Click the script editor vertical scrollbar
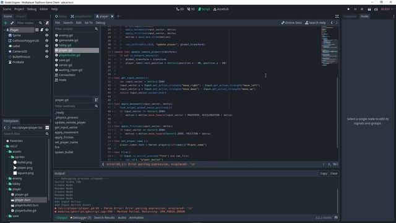Viewport: 396px width, 223px height. 337,113
